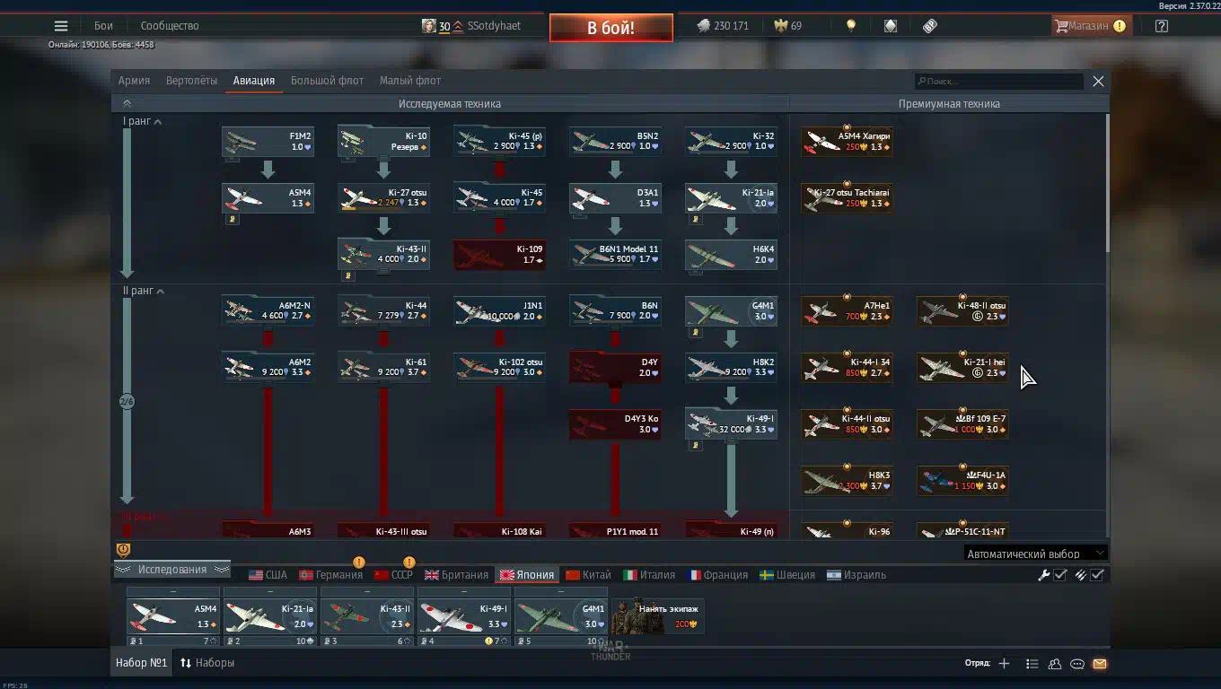This screenshot has width=1221, height=689.
Task: Collapse the I ранг section
Action: (142, 121)
